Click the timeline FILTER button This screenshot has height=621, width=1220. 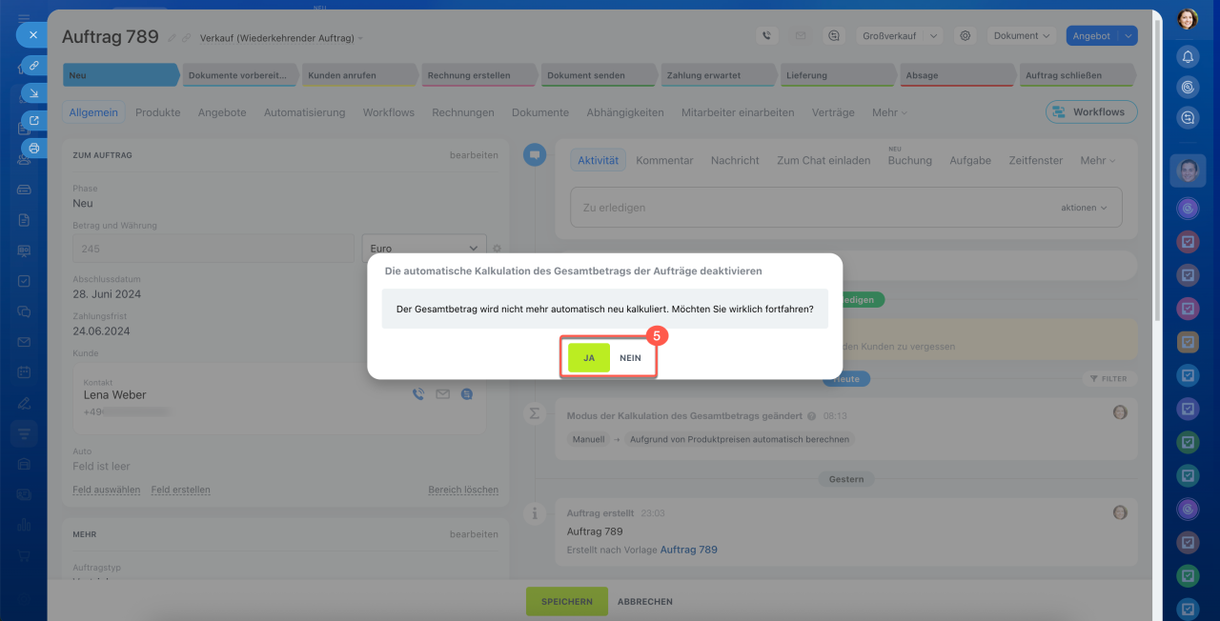click(1108, 379)
